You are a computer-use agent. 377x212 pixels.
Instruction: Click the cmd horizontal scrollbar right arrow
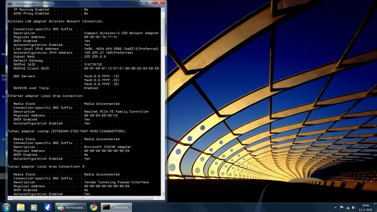[x=158, y=198]
